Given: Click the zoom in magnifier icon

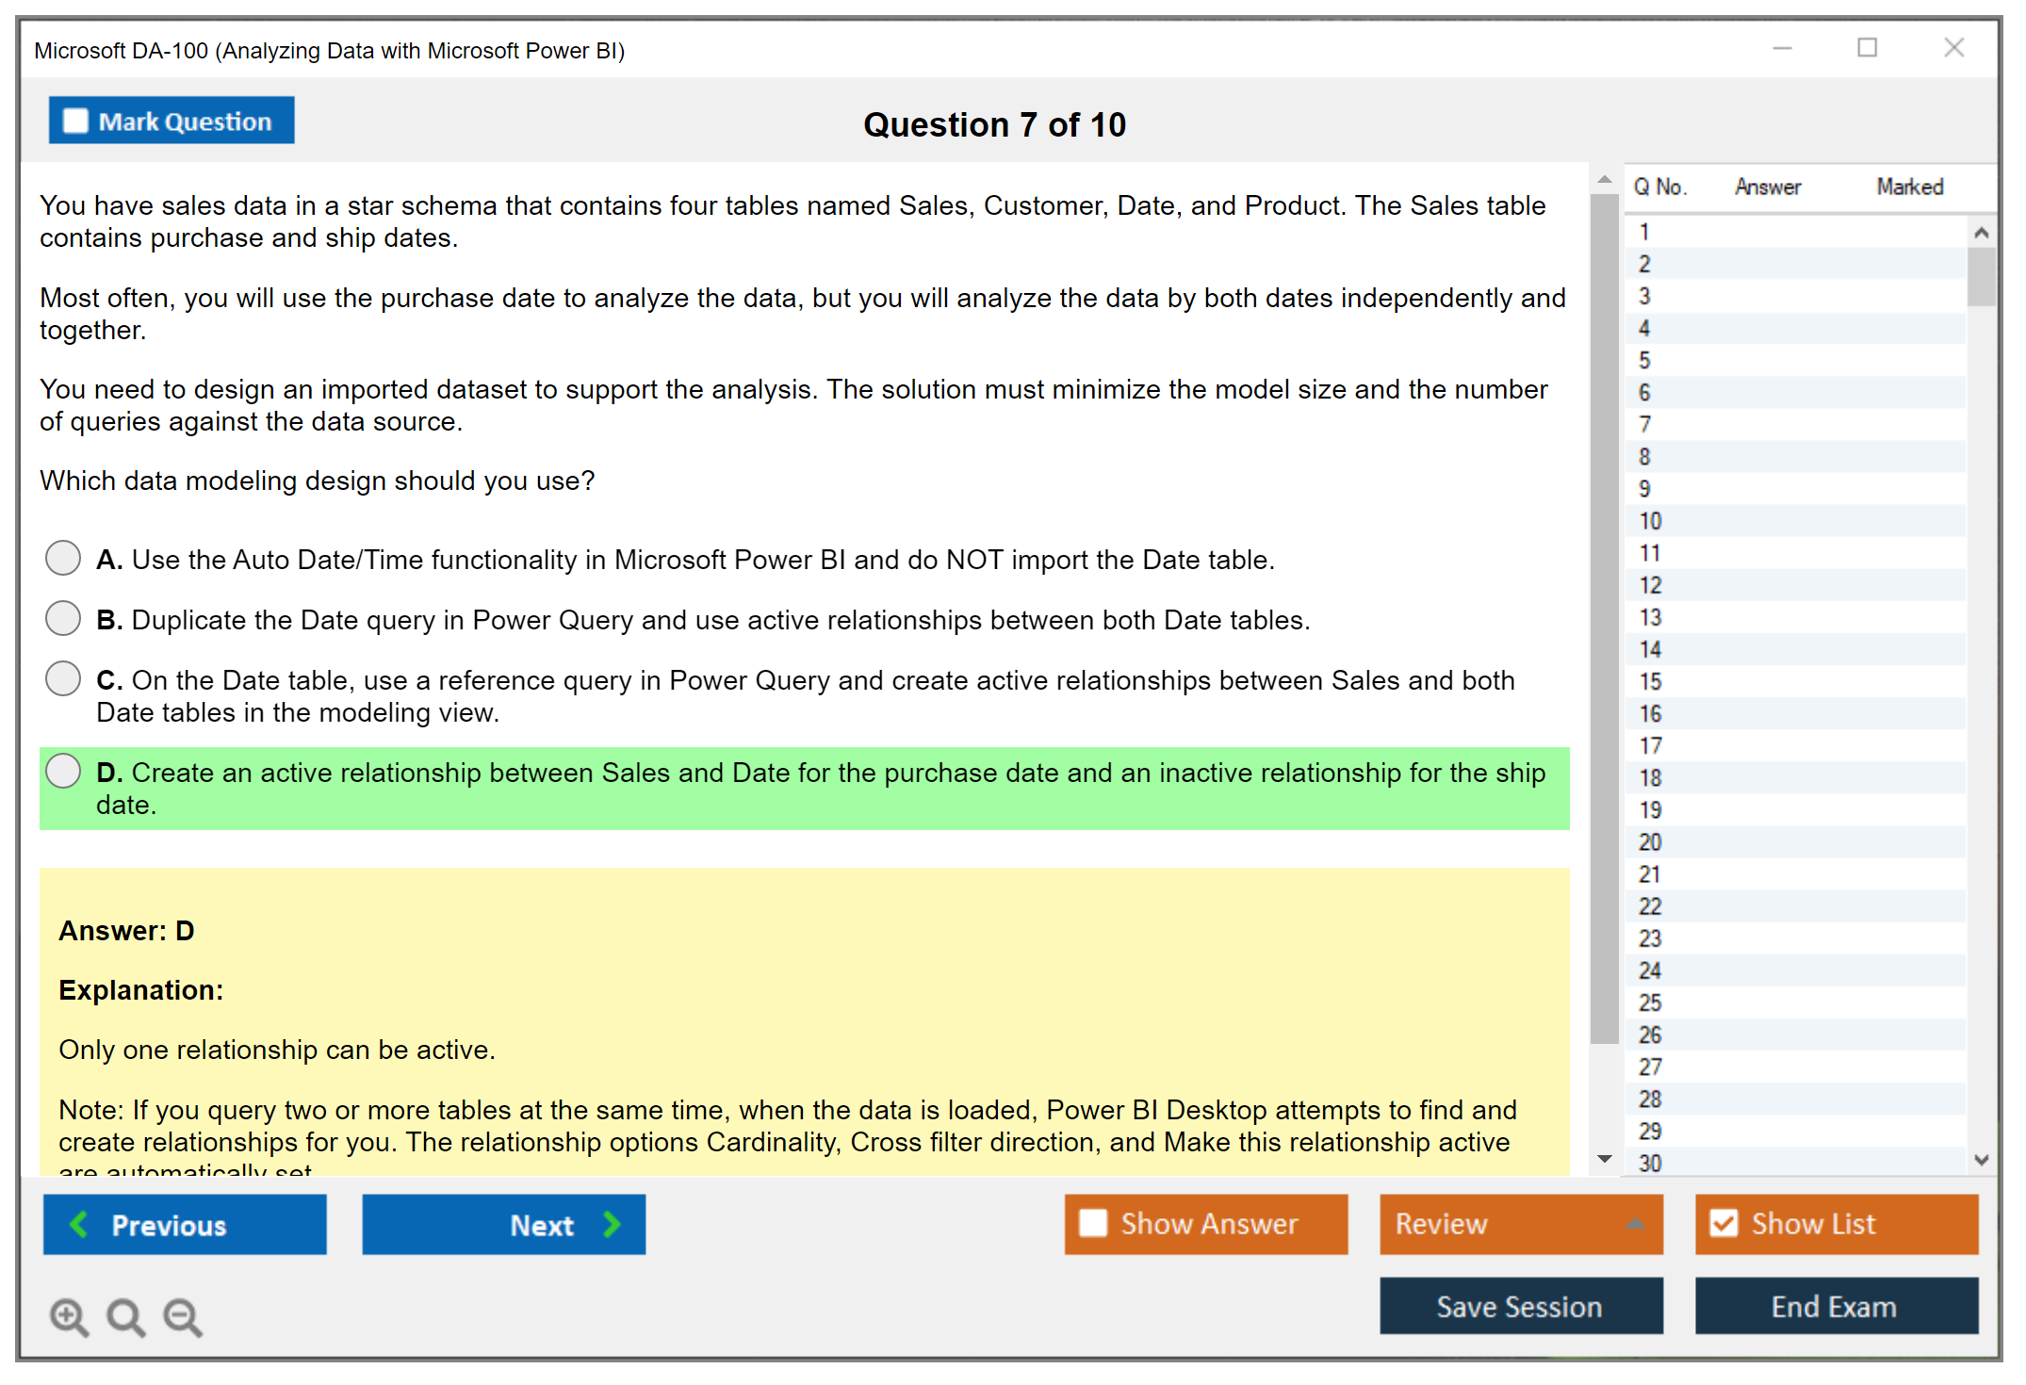Looking at the screenshot, I should [69, 1316].
